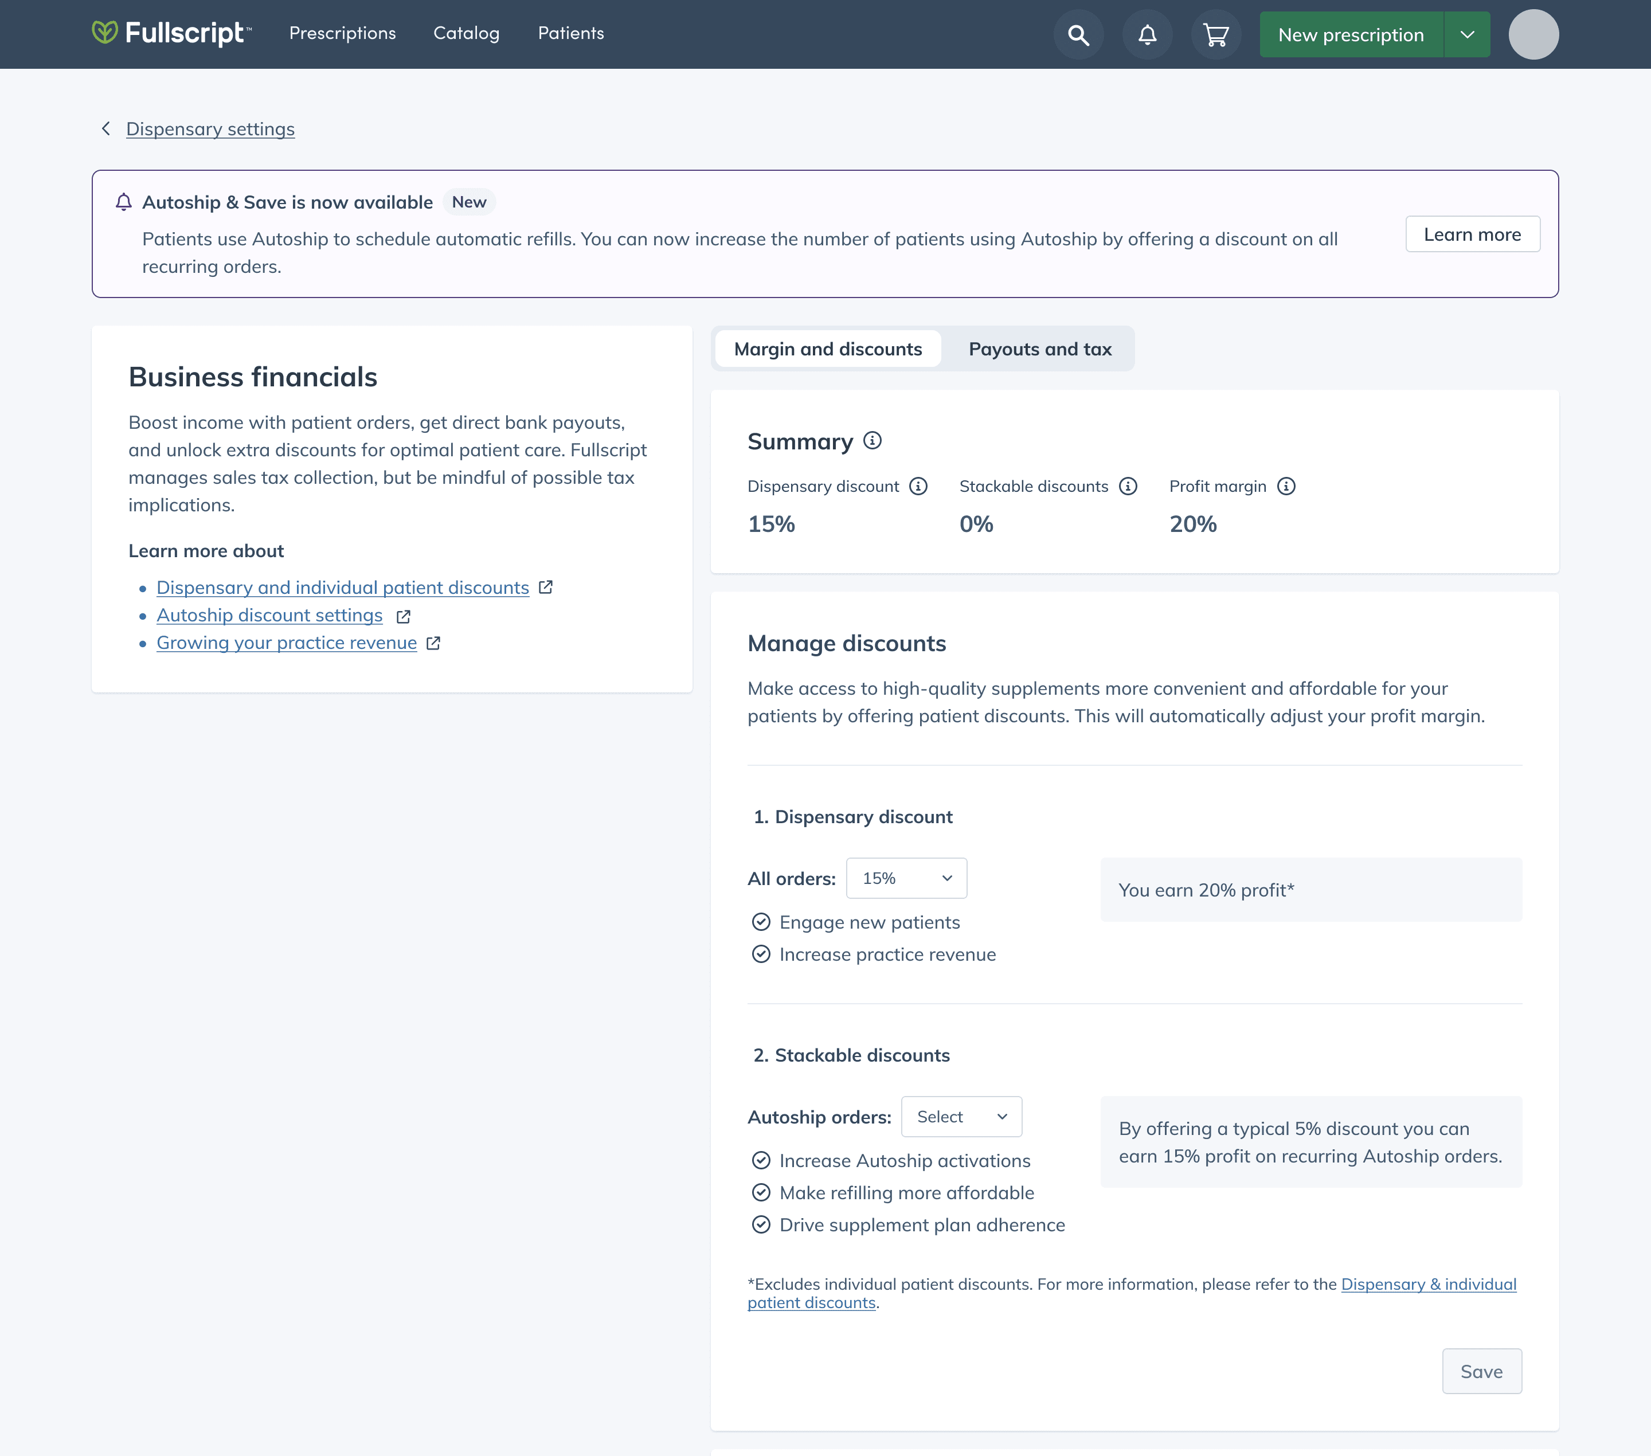Open the shopping cart icon

point(1216,35)
